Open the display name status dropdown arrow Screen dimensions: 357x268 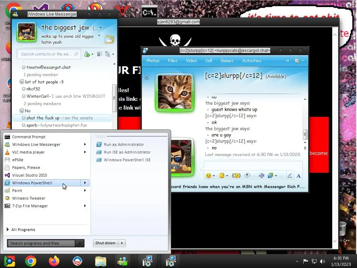pyautogui.click(x=100, y=28)
